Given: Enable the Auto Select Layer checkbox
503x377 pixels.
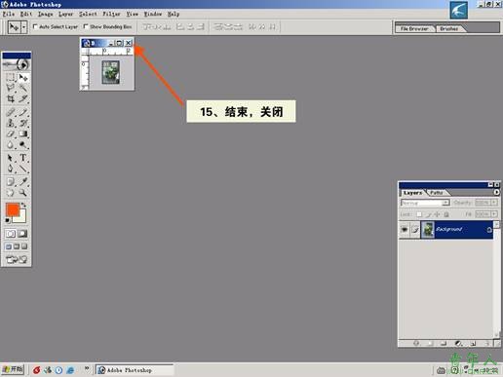Looking at the screenshot, I should pyautogui.click(x=35, y=26).
